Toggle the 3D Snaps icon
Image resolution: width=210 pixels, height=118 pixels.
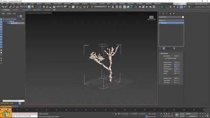pyautogui.click(x=77, y=7)
